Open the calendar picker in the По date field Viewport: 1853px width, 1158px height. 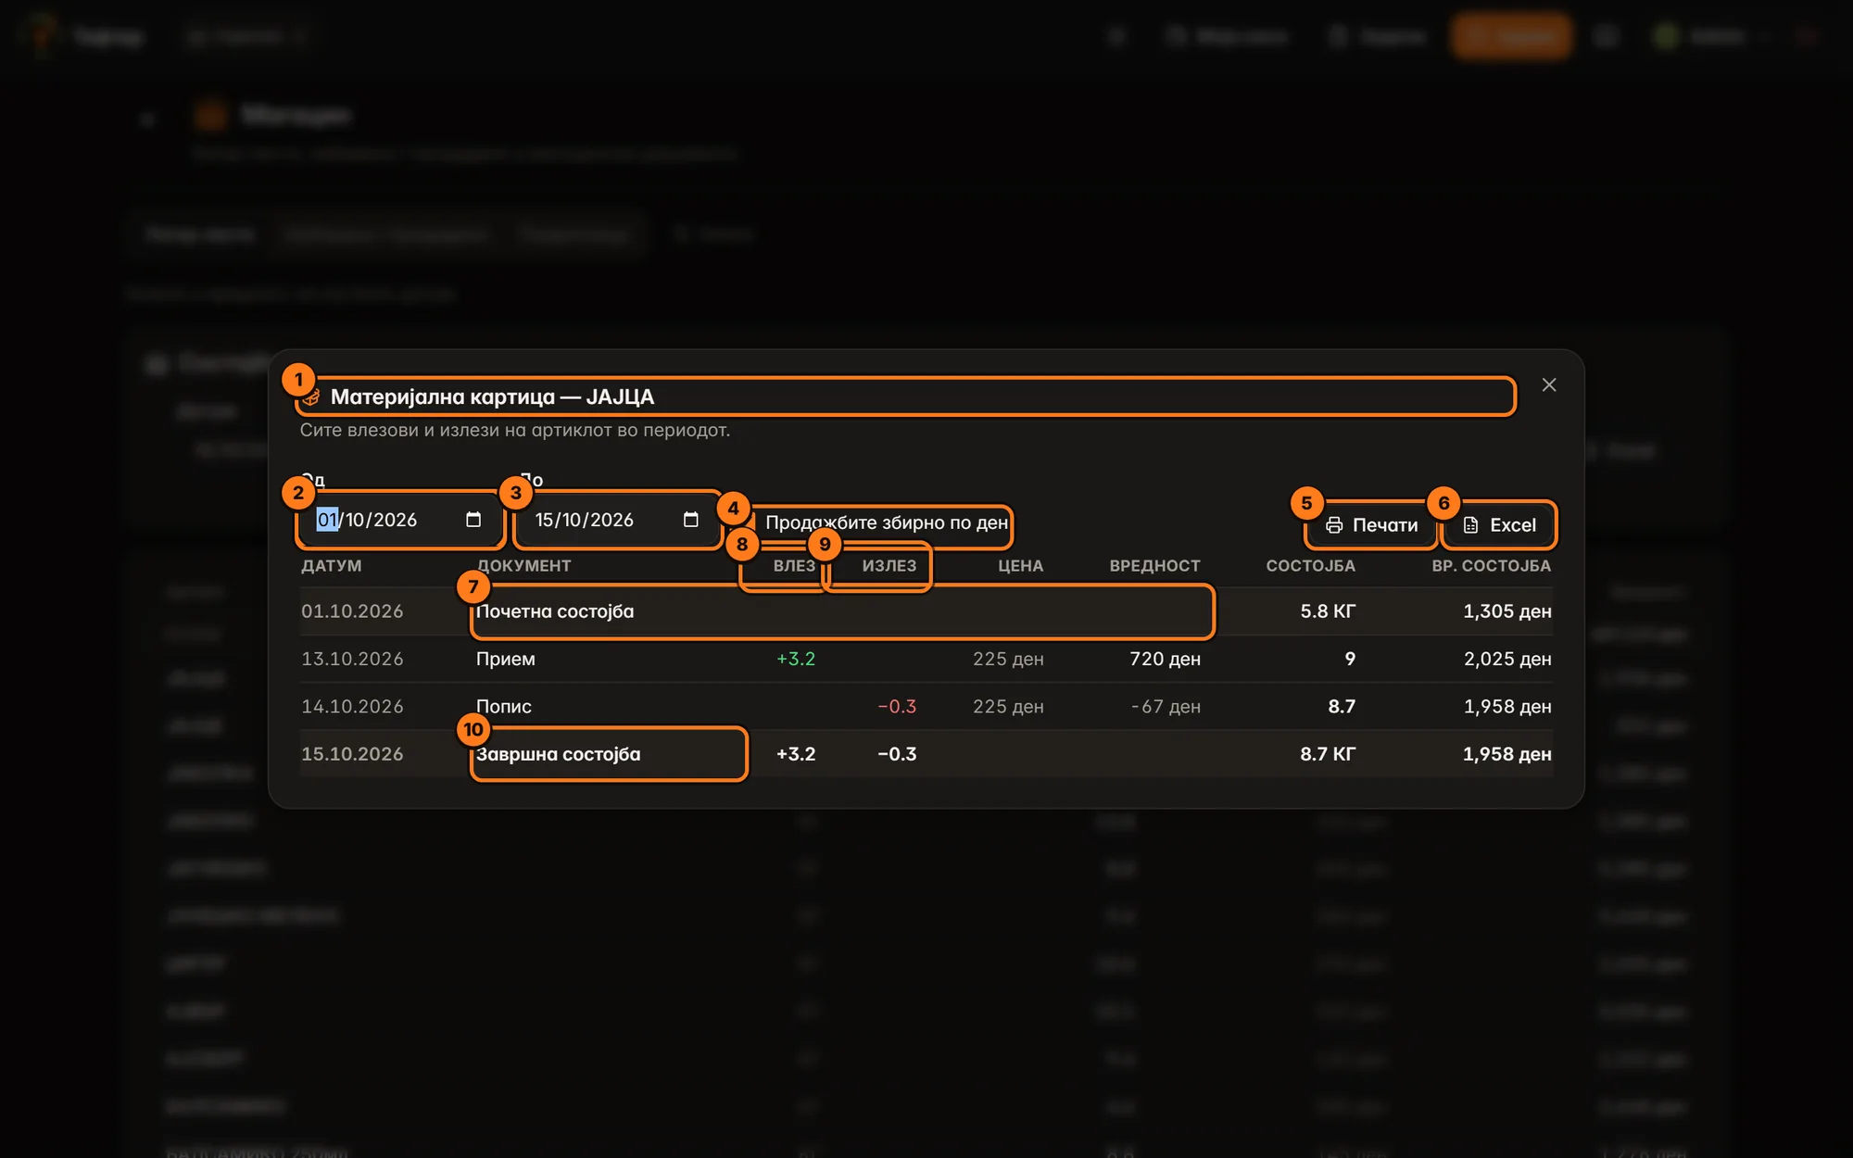point(690,520)
